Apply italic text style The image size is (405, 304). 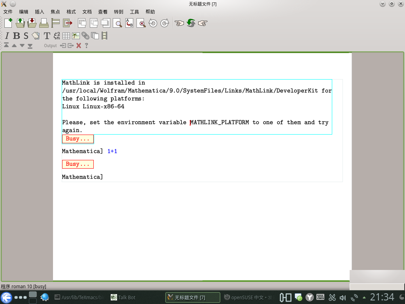7,36
